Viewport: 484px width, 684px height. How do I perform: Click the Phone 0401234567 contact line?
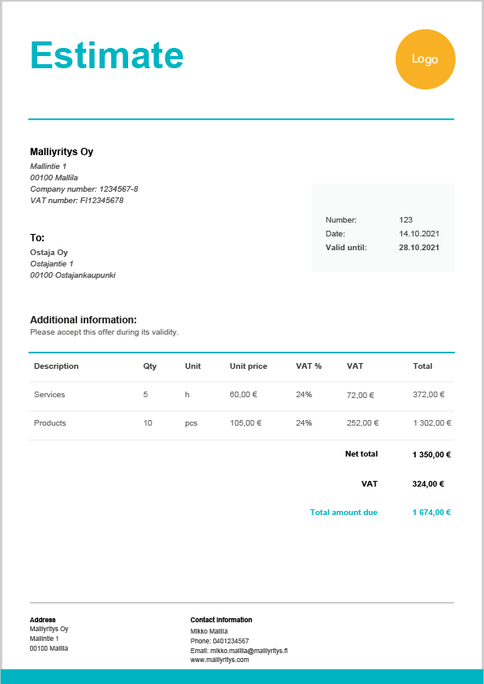pos(220,641)
